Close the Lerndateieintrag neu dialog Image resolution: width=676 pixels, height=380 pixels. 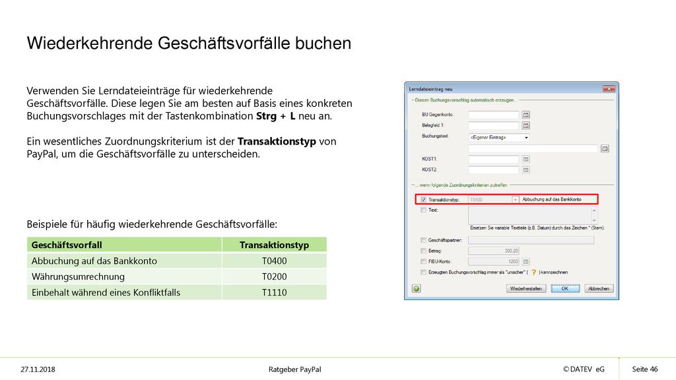609,89
